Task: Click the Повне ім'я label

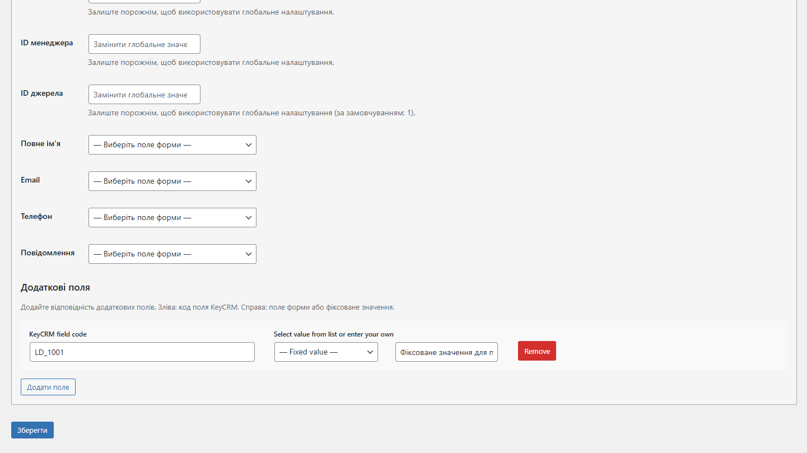Action: [40, 144]
